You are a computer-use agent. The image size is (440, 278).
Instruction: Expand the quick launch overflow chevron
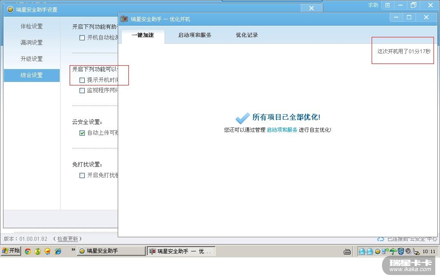(x=73, y=249)
